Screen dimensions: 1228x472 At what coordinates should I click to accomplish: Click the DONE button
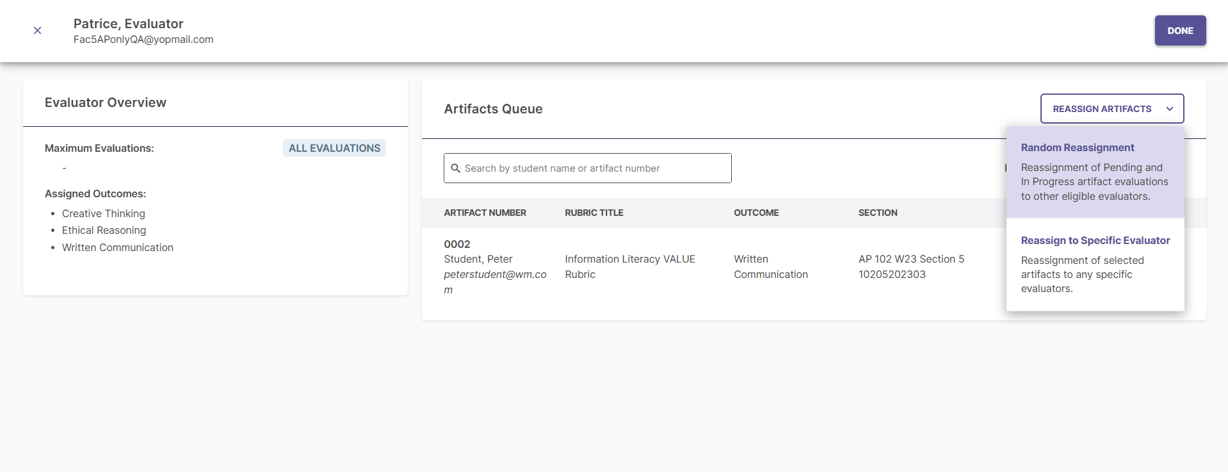(1180, 30)
